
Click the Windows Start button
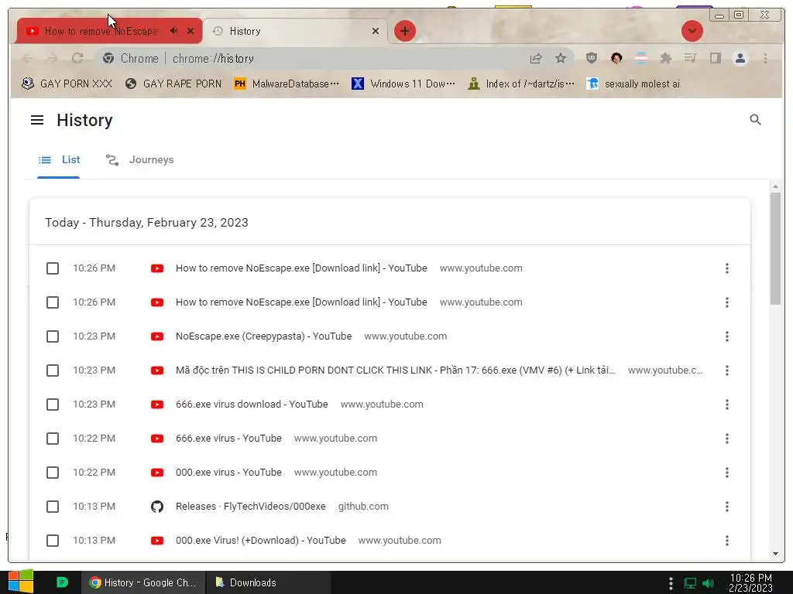click(21, 582)
